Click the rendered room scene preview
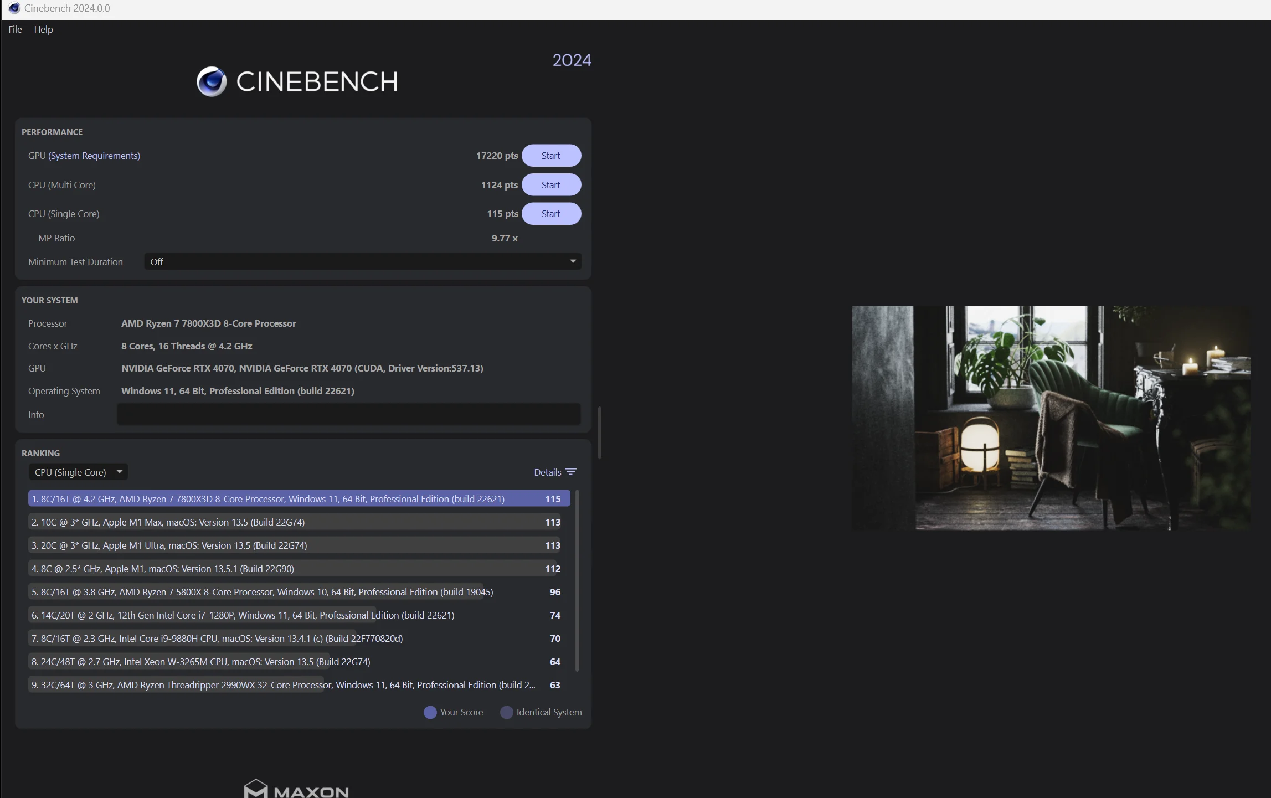This screenshot has width=1271, height=798. pyautogui.click(x=1051, y=418)
